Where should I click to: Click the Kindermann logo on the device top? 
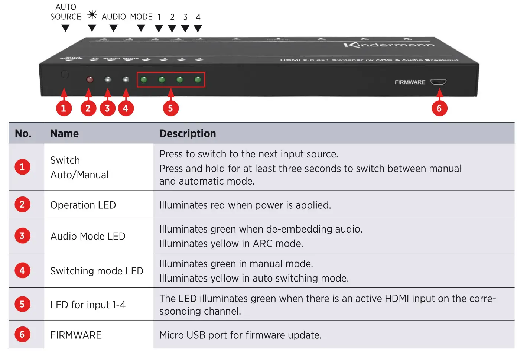(389, 45)
